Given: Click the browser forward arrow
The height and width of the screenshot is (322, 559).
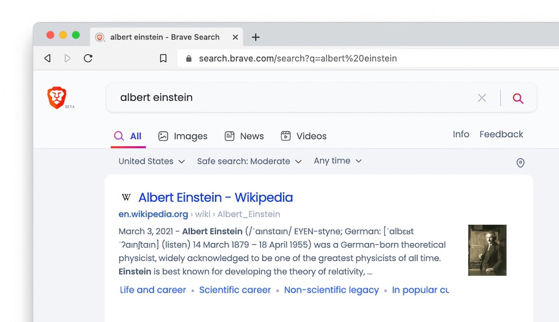Looking at the screenshot, I should [68, 58].
